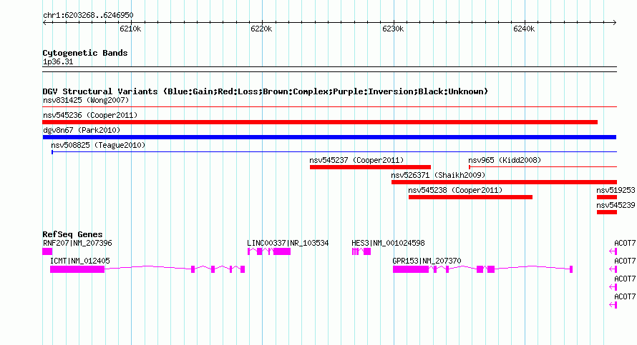
Task: Click the ICMT|NM_012405 gene label
Action: point(80,261)
